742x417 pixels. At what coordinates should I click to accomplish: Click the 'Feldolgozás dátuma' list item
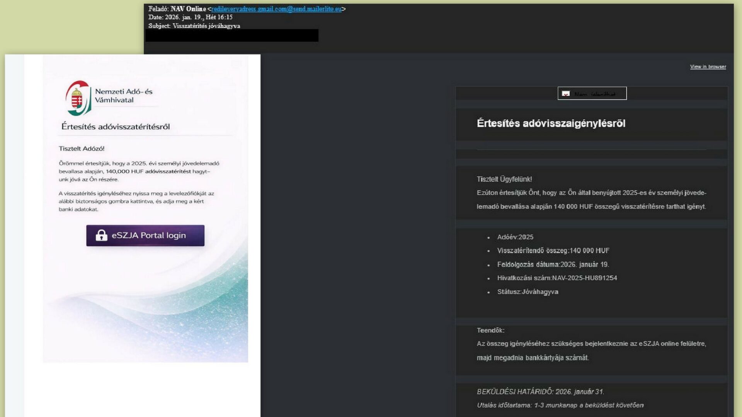click(553, 264)
